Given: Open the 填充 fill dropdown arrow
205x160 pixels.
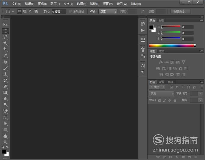Looking at the screenshot, I should click(200, 100).
